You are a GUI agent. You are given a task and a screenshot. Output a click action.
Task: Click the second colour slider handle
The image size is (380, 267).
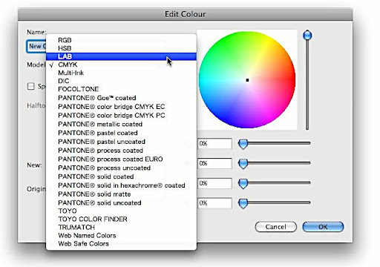(243, 164)
